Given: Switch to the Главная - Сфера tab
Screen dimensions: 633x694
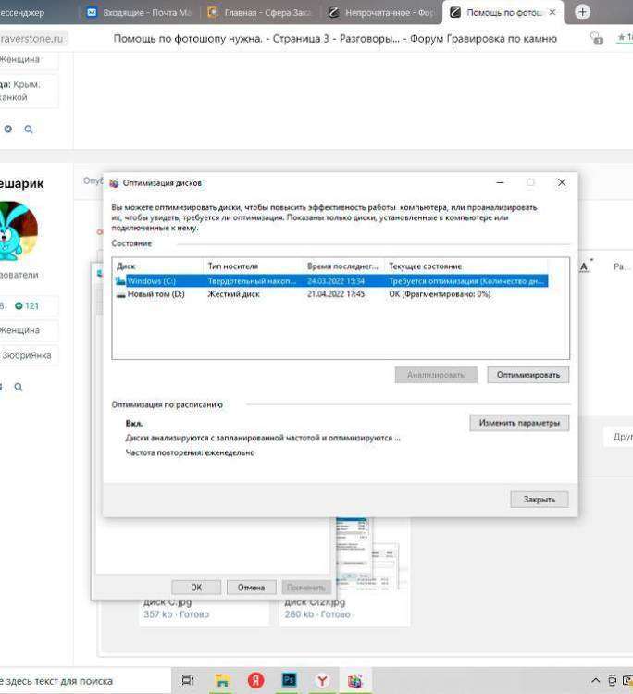Looking at the screenshot, I should click(259, 12).
